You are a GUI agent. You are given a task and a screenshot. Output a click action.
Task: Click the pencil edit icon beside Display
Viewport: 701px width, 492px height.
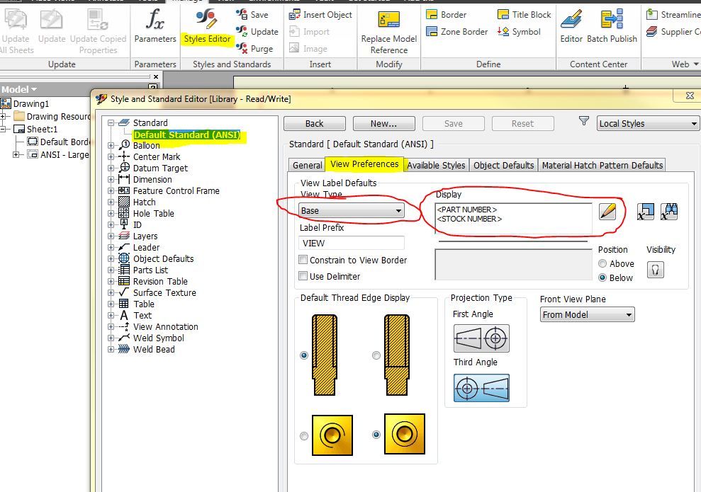607,211
